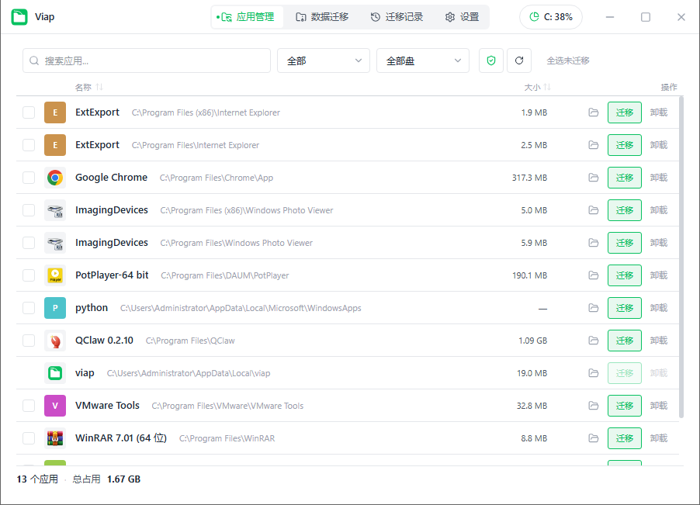Refresh the application list
The image size is (700, 505).
click(519, 61)
